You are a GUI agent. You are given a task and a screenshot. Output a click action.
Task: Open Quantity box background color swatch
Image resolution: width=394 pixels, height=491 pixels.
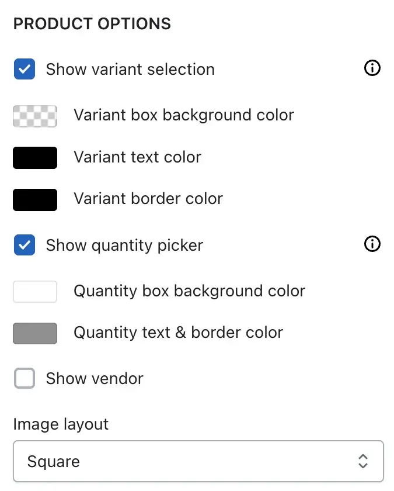(x=35, y=292)
